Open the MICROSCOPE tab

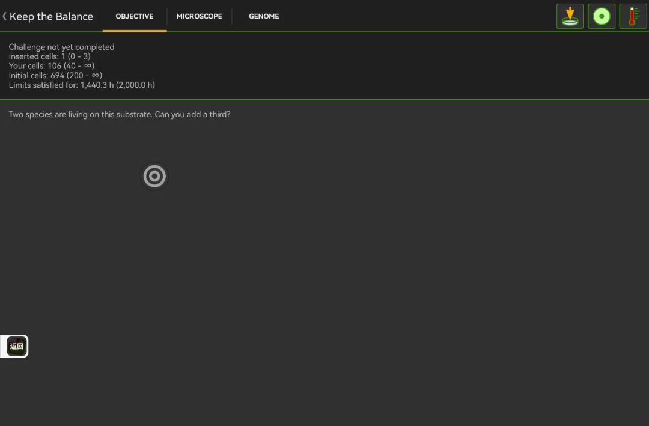pos(199,16)
